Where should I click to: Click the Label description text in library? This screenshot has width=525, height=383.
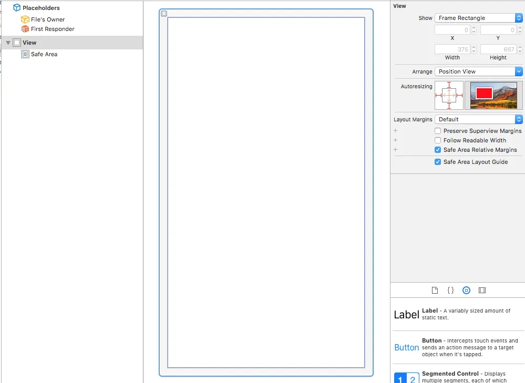[x=466, y=314]
